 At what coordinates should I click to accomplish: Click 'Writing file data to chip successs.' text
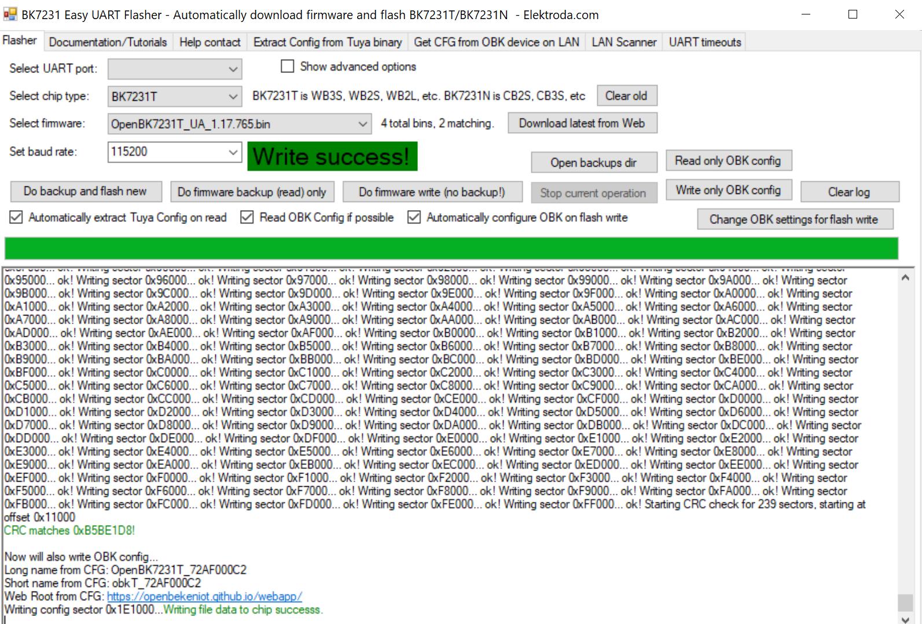[243, 610]
